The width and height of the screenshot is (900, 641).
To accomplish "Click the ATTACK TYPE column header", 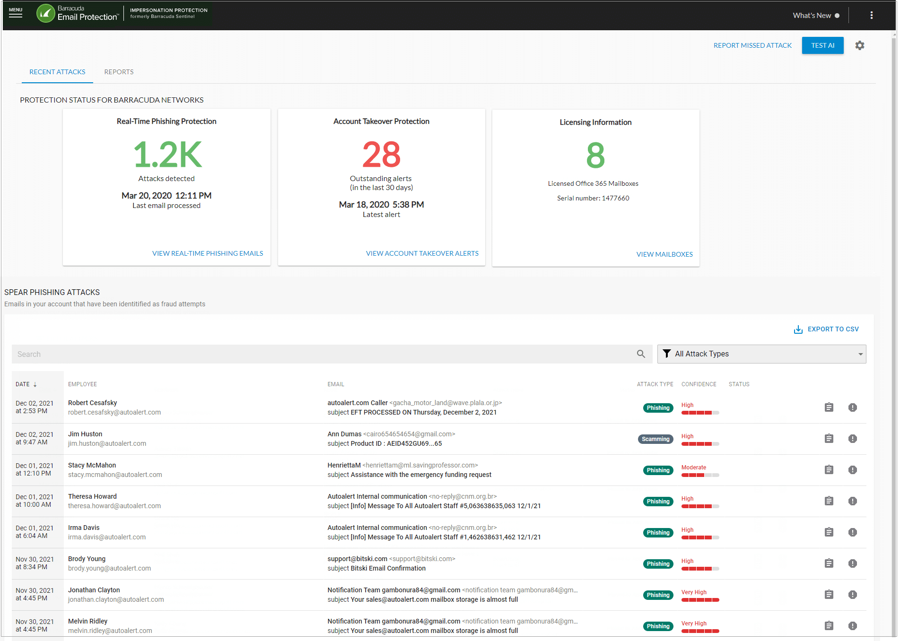I will click(x=655, y=384).
